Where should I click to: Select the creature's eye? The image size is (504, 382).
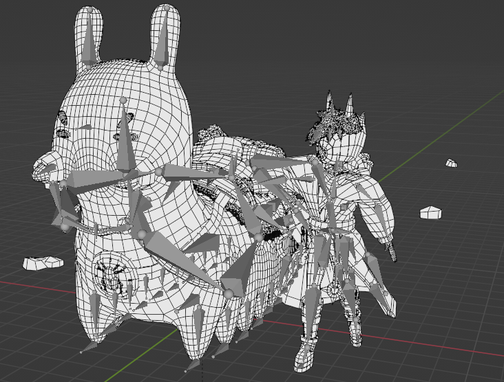tap(63, 133)
